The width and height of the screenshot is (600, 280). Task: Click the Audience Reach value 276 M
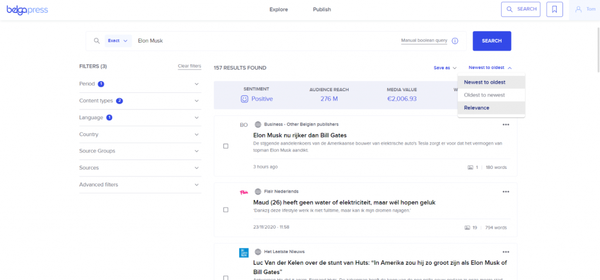click(329, 99)
